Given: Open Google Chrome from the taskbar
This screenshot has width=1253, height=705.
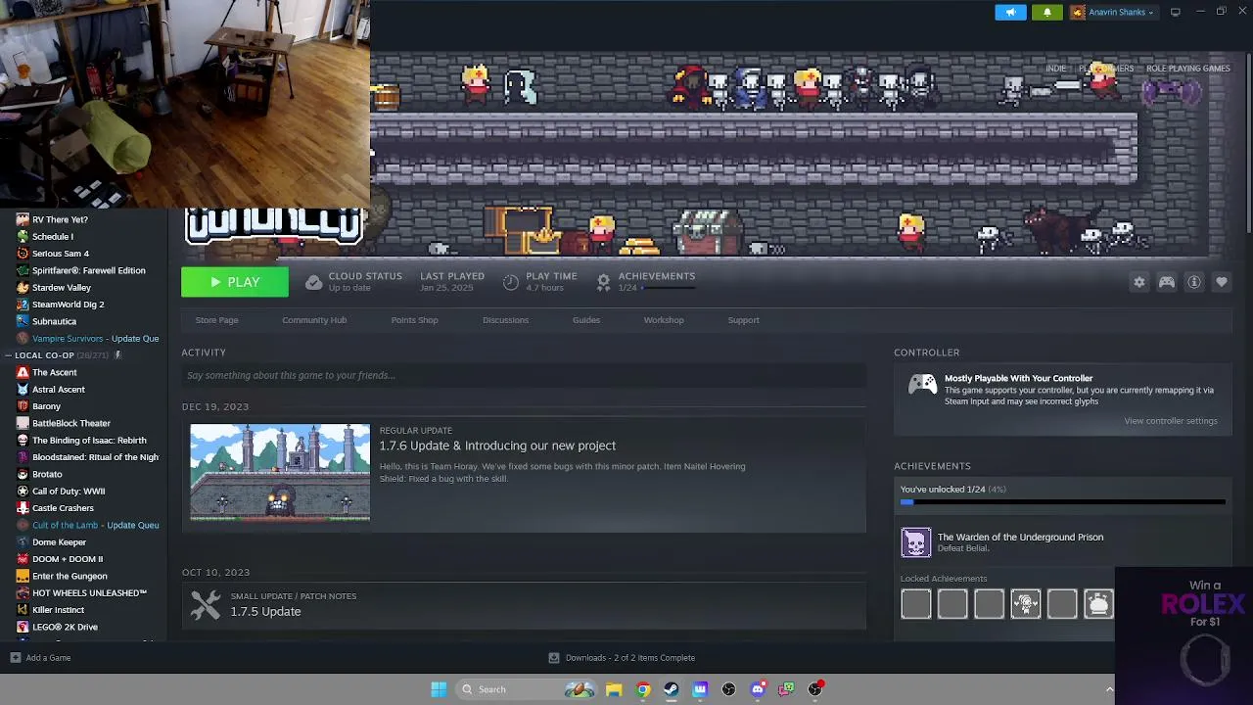Looking at the screenshot, I should point(642,689).
